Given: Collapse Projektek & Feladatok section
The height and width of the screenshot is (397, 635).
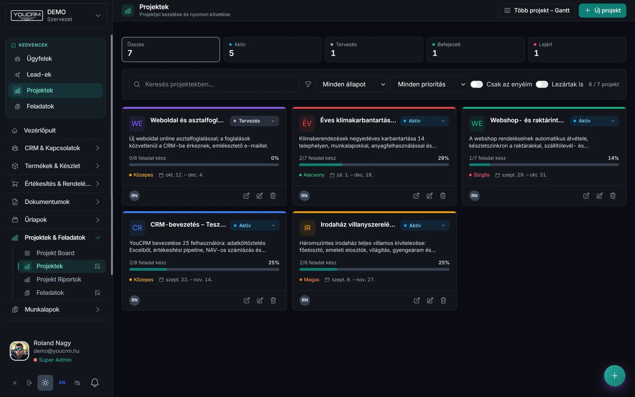Looking at the screenshot, I should click(x=55, y=238).
